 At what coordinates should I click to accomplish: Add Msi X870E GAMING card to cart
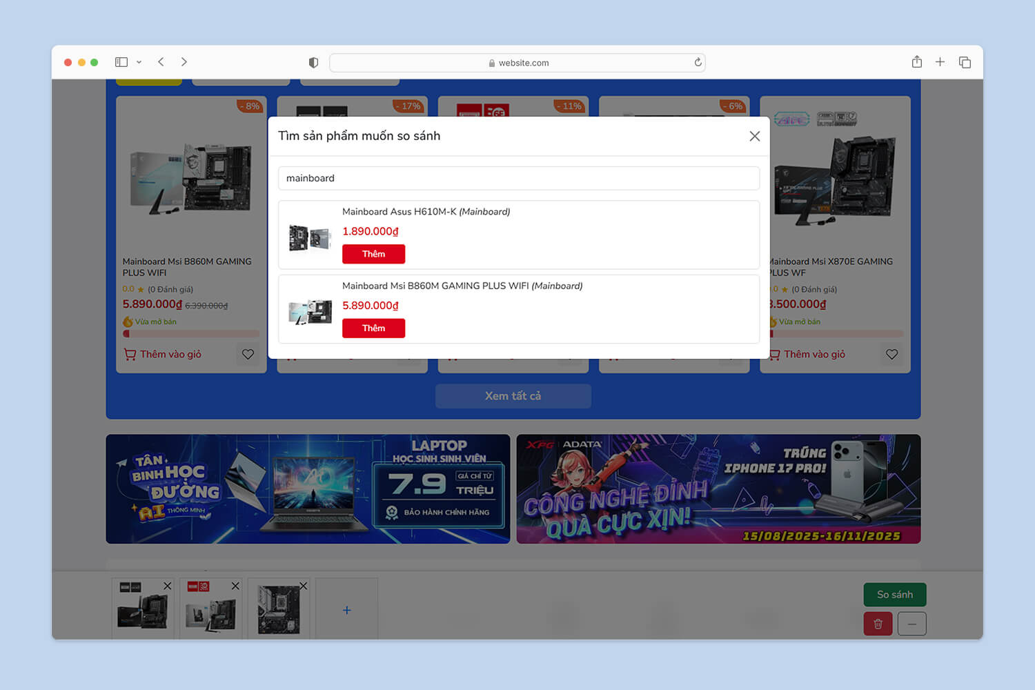[x=807, y=355]
